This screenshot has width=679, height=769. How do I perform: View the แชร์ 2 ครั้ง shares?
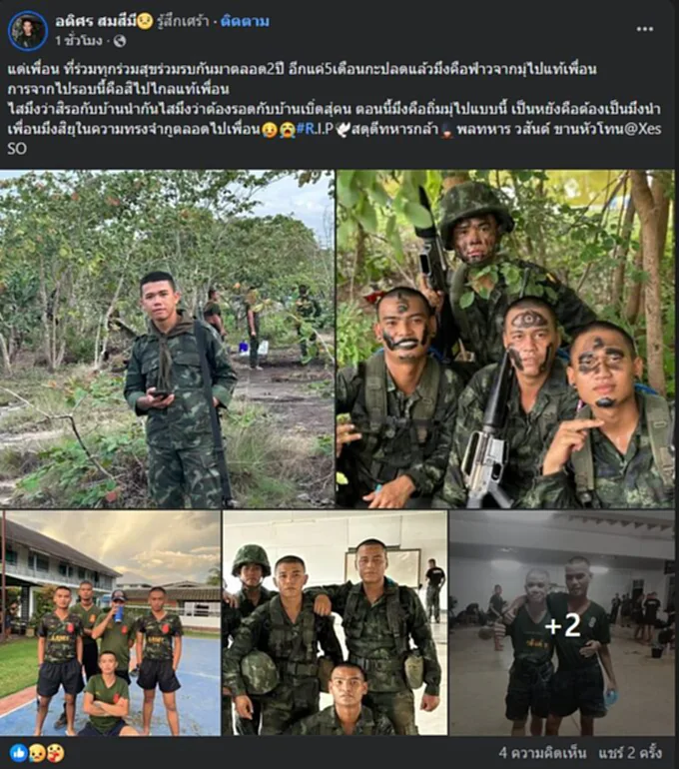(630, 753)
